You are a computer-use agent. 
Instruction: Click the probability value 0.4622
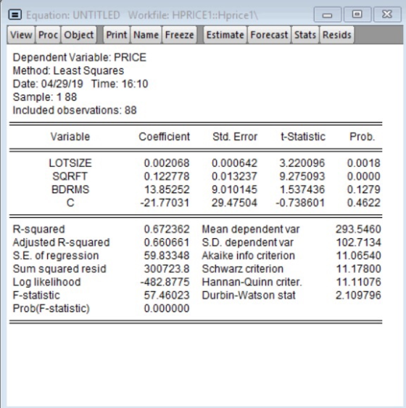pyautogui.click(x=364, y=203)
